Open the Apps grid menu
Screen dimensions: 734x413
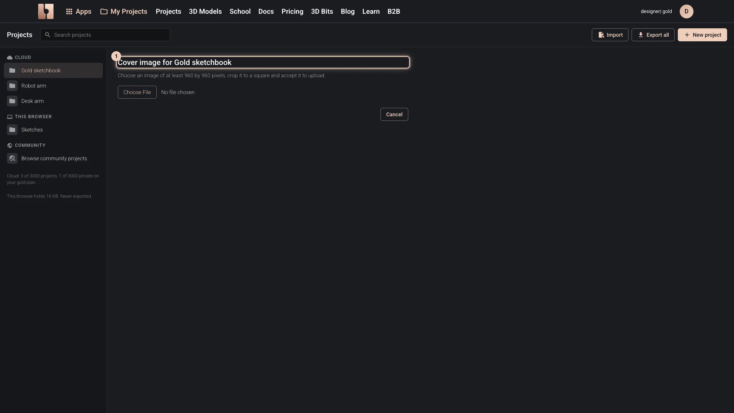pyautogui.click(x=78, y=11)
